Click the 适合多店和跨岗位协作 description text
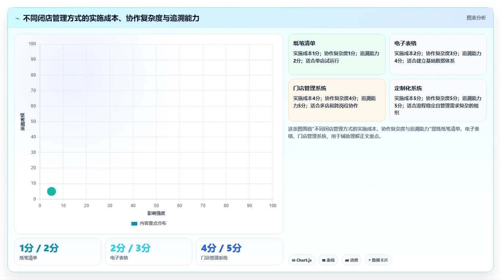This screenshot has height=280, width=501. pyautogui.click(x=334, y=106)
